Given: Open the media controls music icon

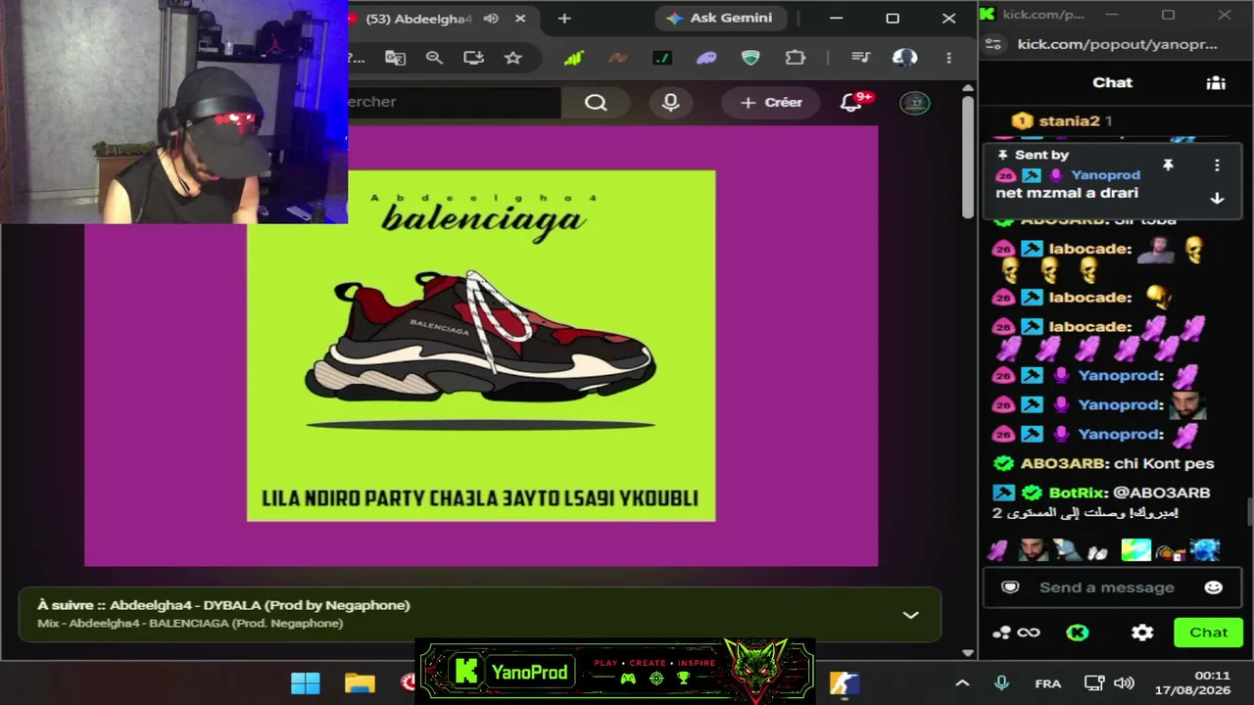Looking at the screenshot, I should [x=860, y=58].
